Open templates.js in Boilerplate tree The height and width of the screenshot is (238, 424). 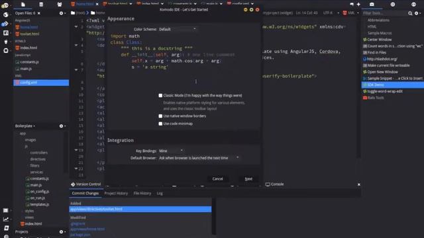(x=40, y=204)
